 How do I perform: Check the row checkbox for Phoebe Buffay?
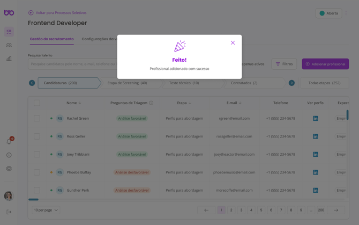point(37,172)
